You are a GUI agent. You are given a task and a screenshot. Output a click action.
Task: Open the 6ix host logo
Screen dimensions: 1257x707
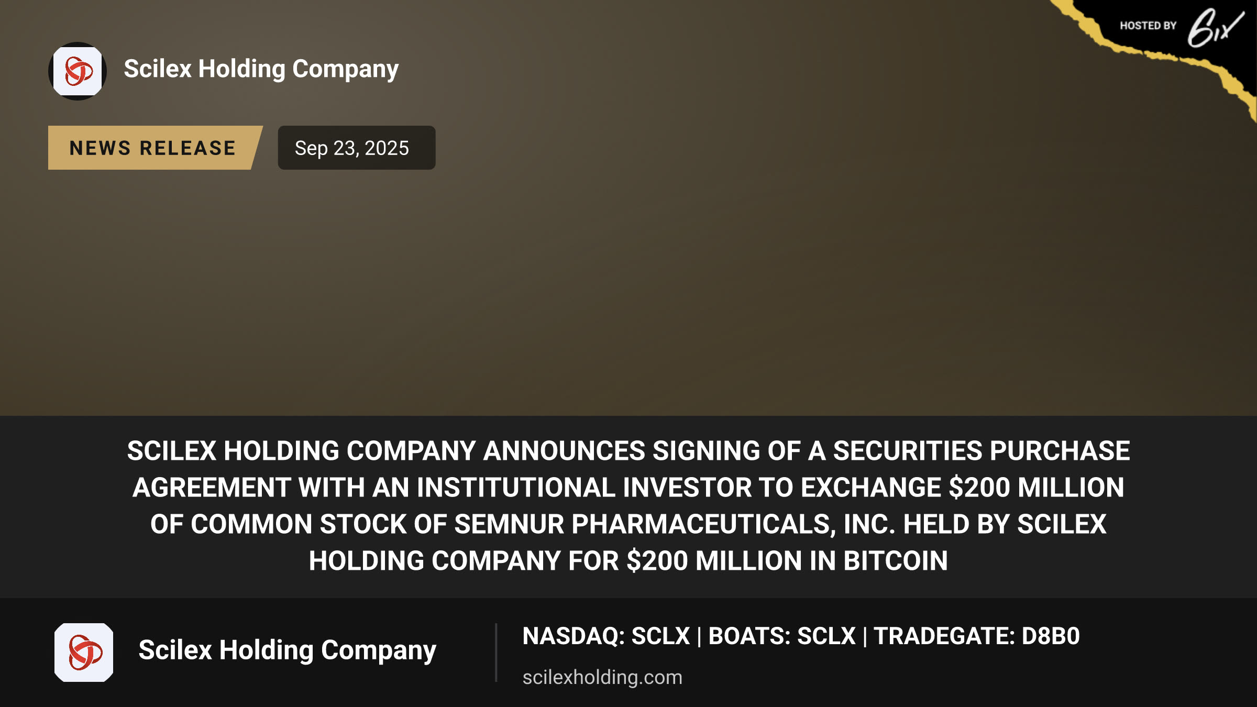coord(1215,27)
